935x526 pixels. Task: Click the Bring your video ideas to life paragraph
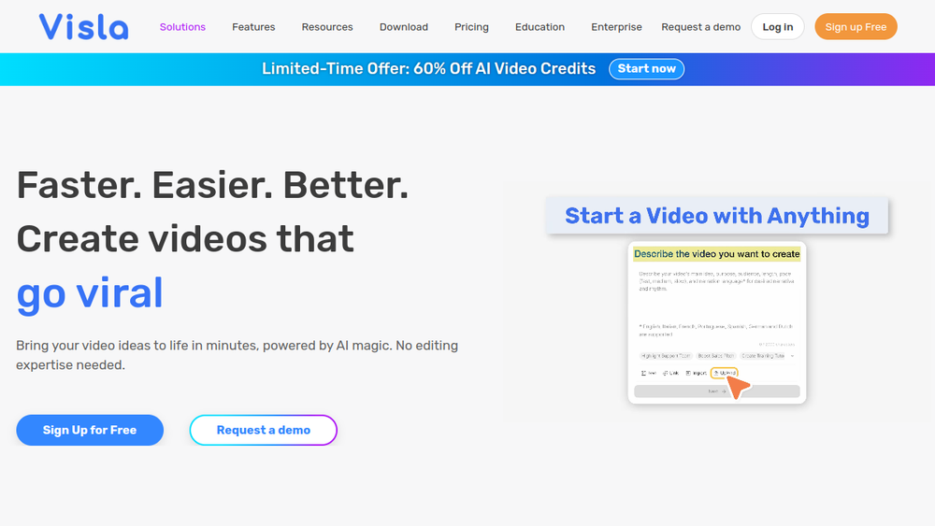(x=237, y=355)
